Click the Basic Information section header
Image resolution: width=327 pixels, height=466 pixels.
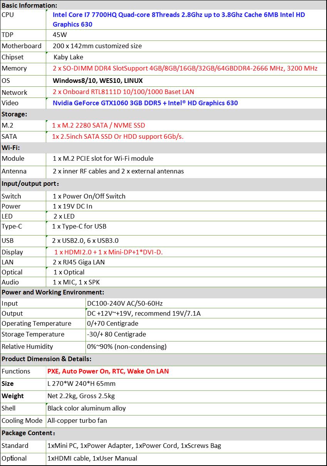click(30, 5)
